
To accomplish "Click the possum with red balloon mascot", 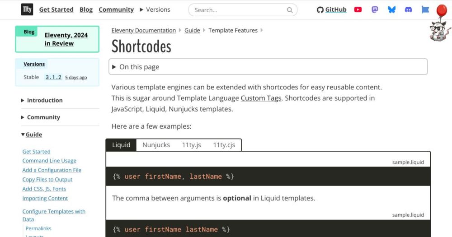I will point(440,23).
